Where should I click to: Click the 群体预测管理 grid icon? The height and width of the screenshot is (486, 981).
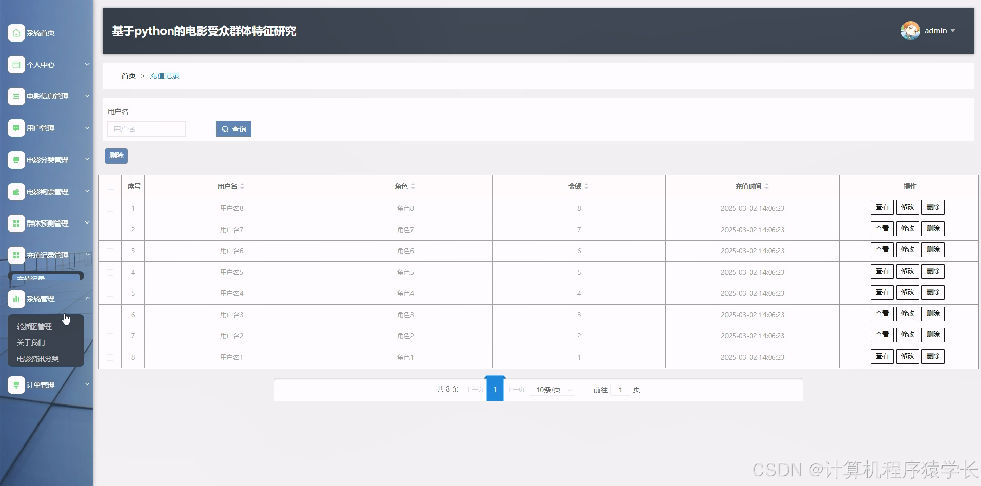(x=16, y=224)
